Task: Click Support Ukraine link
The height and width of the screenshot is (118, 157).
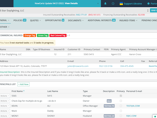Action: (x=133, y=4)
